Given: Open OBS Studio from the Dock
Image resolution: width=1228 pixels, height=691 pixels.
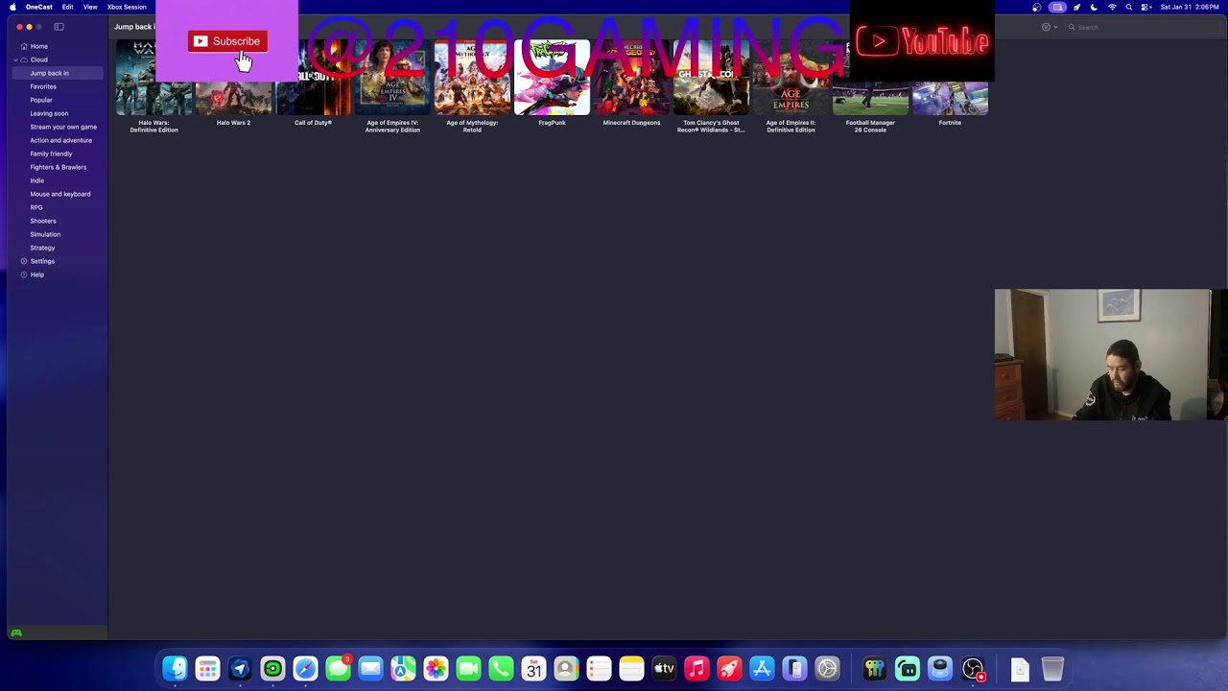Looking at the screenshot, I should [973, 668].
